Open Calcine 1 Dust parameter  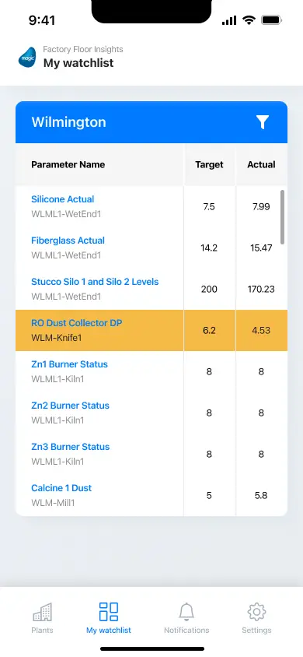[x=61, y=488]
